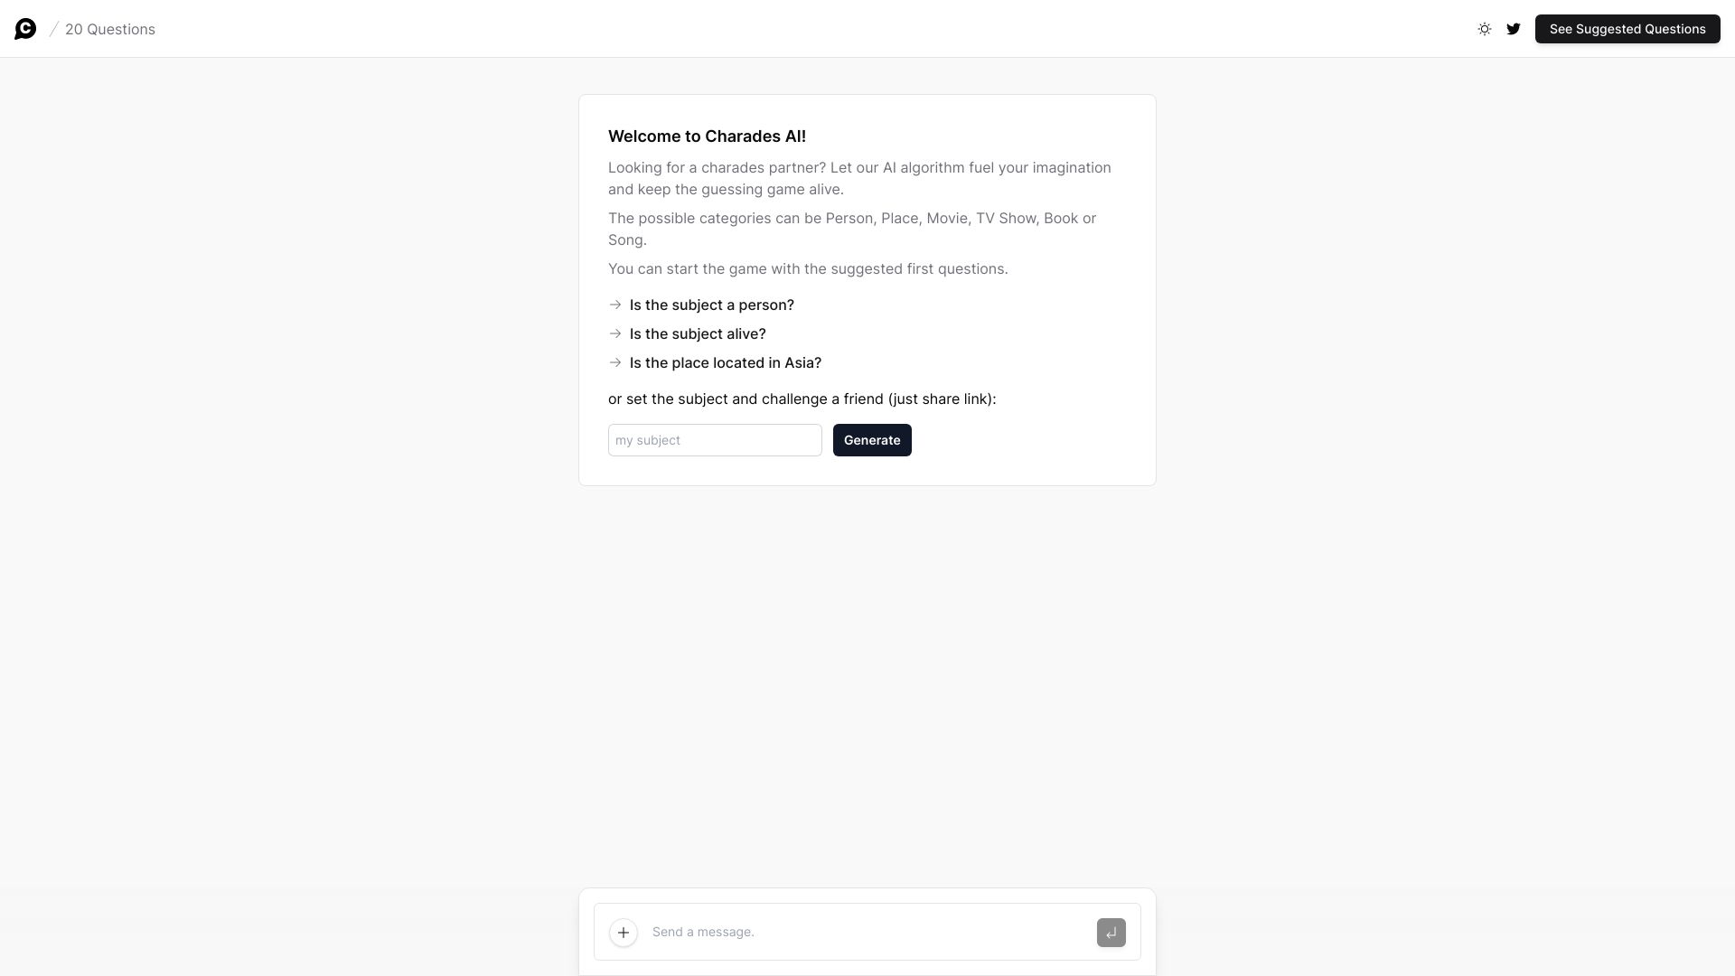Screen dimensions: 1735x976
Task: Open the Twitter icon in the header
Action: point(1514,28)
